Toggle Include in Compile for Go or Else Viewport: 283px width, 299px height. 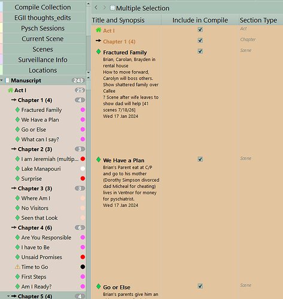200,286
